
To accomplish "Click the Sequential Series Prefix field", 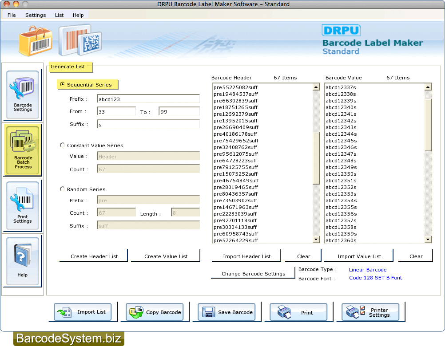I will [x=148, y=99].
